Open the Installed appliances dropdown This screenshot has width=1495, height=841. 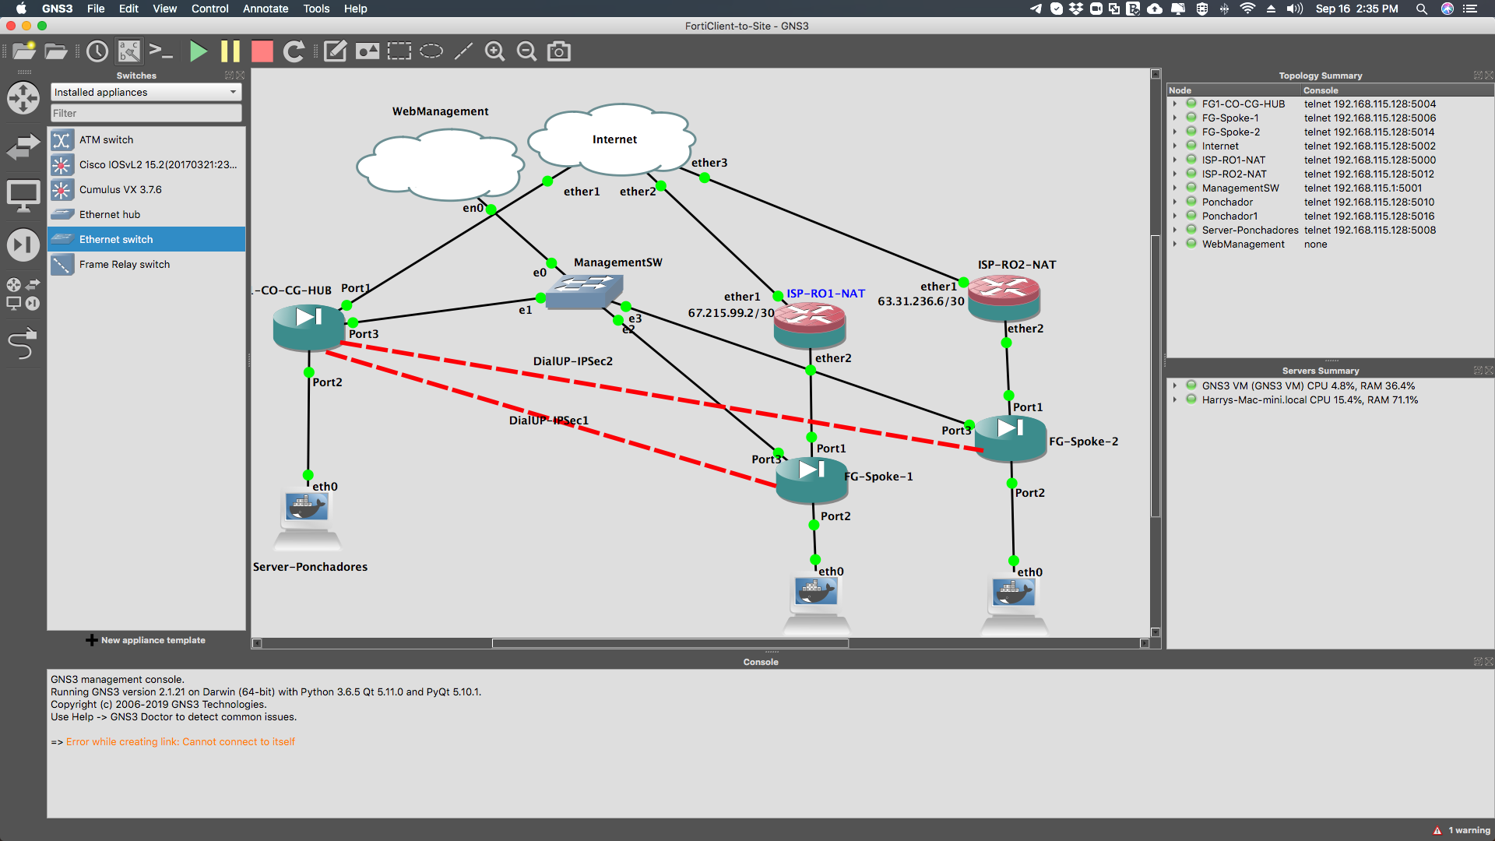[145, 92]
